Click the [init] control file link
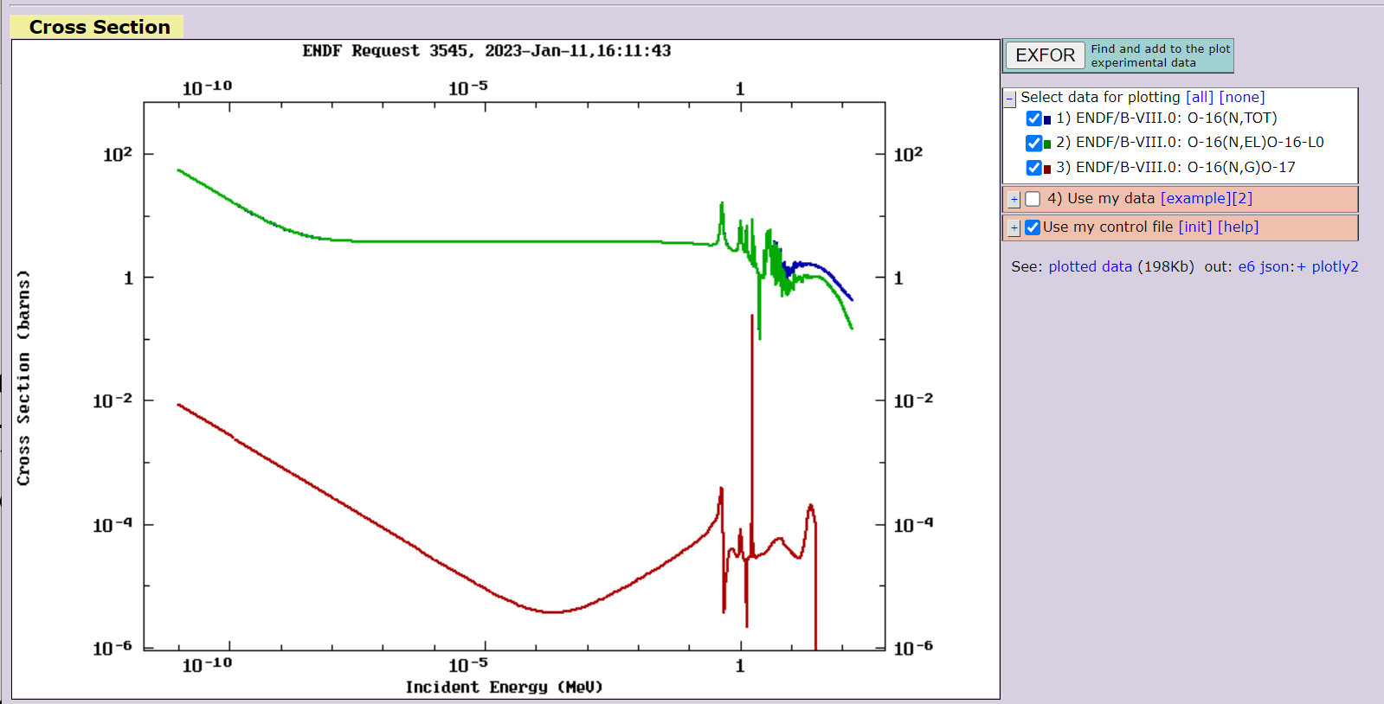This screenshot has height=704, width=1384. pyautogui.click(x=1195, y=227)
